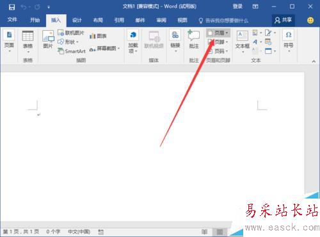The height and width of the screenshot is (237, 320).
Task: Open the Header (页眉) dropdown
Action: point(218,33)
